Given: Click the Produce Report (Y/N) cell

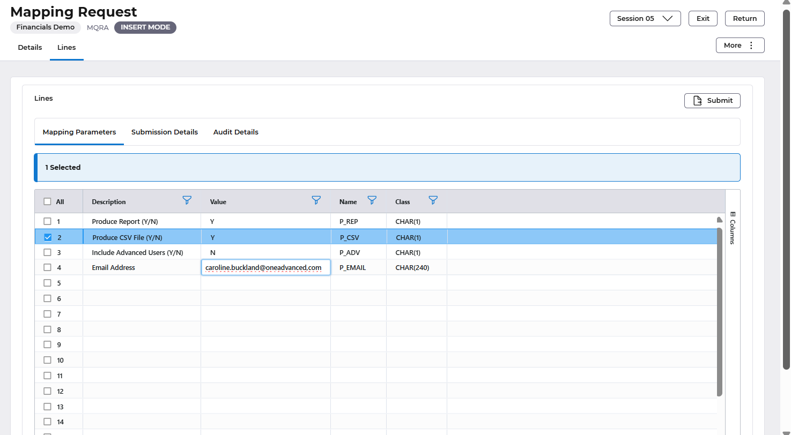Looking at the screenshot, I should [142, 221].
